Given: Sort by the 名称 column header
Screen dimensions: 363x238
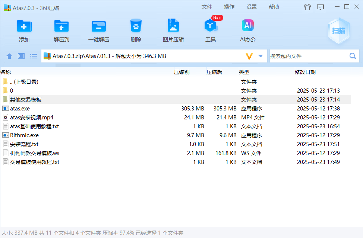Looking at the screenshot, I should (6, 72).
